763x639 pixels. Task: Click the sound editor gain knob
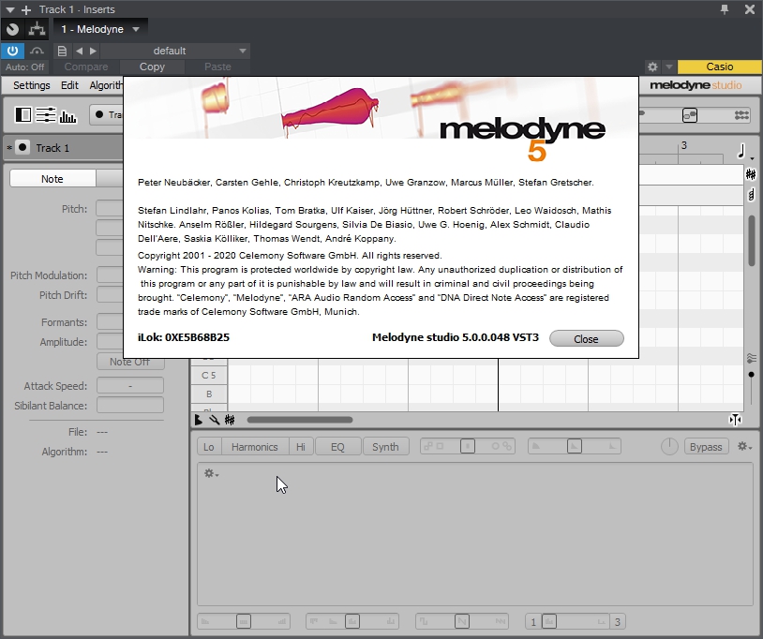point(669,446)
